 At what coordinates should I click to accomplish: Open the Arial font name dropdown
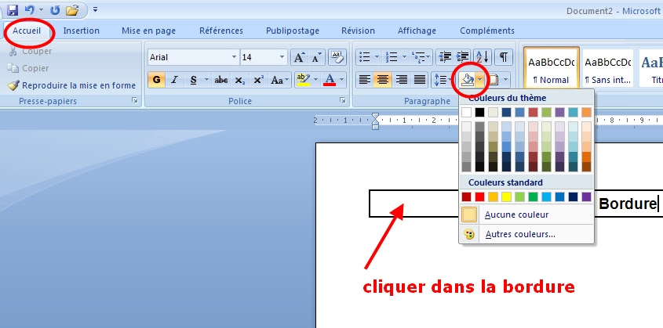click(x=235, y=57)
